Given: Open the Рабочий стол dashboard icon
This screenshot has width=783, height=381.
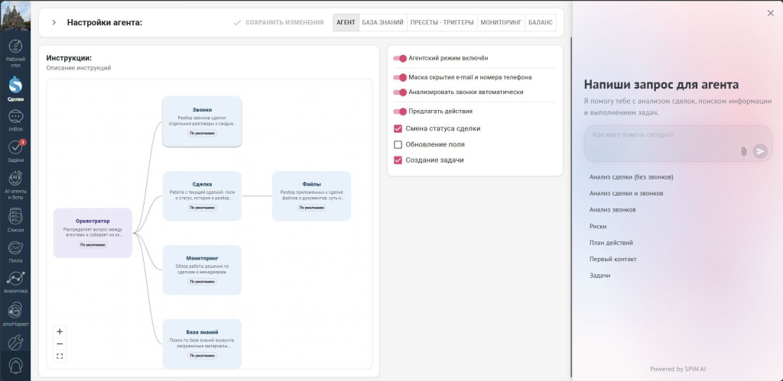Looking at the screenshot, I should pyautogui.click(x=15, y=47).
